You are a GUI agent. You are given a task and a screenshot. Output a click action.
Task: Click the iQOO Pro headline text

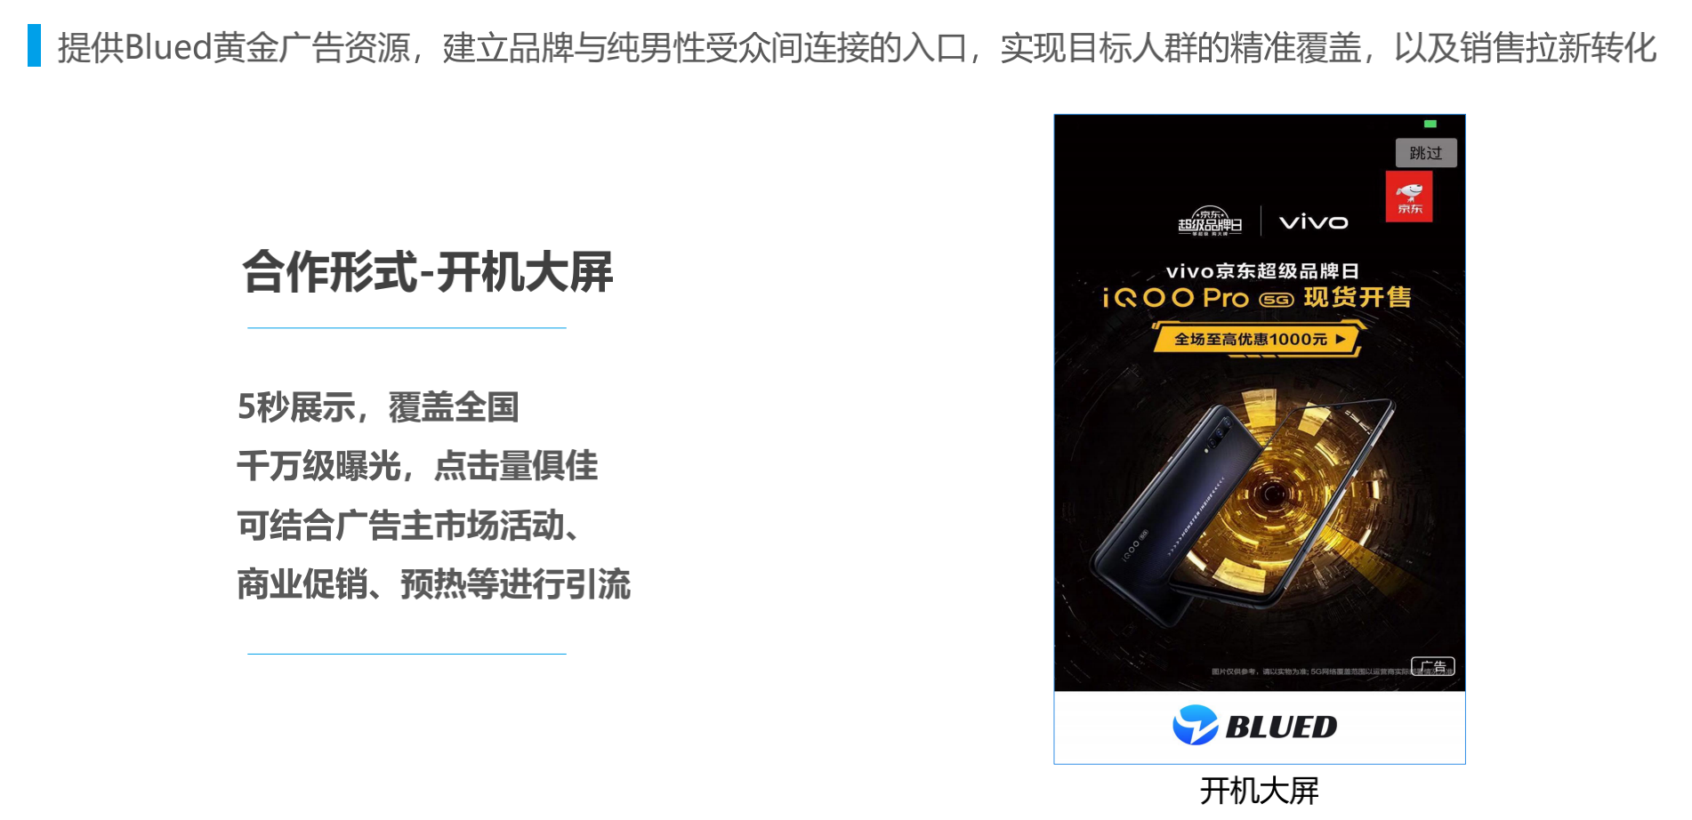point(1176,297)
